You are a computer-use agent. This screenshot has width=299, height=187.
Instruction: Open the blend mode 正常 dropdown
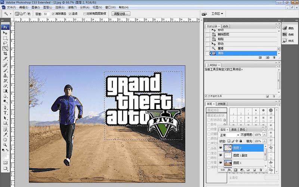pyautogui.click(x=229, y=135)
